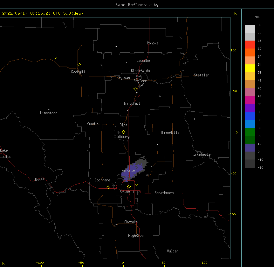Click the Lacombe town label
Image resolution: width=274 pixels, height=267 pixels.
coord(143,61)
